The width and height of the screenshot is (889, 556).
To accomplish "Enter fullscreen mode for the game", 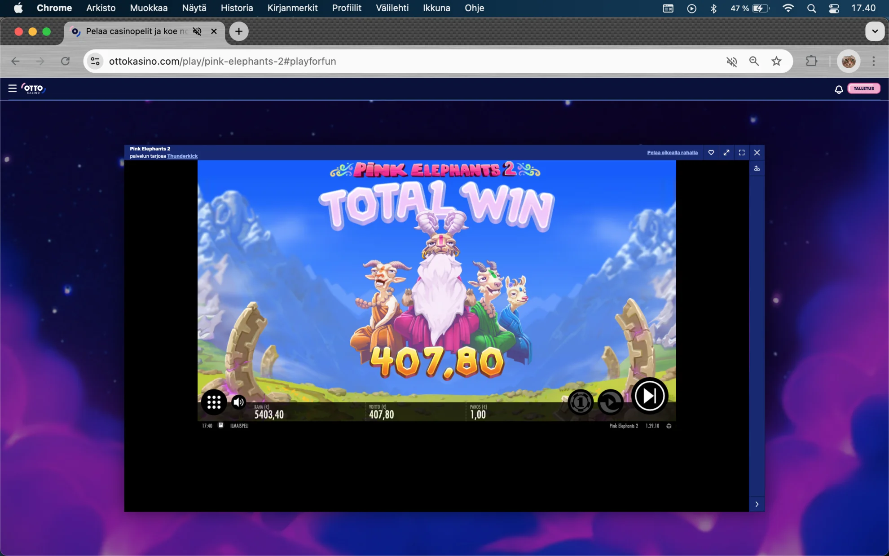I will (x=742, y=153).
